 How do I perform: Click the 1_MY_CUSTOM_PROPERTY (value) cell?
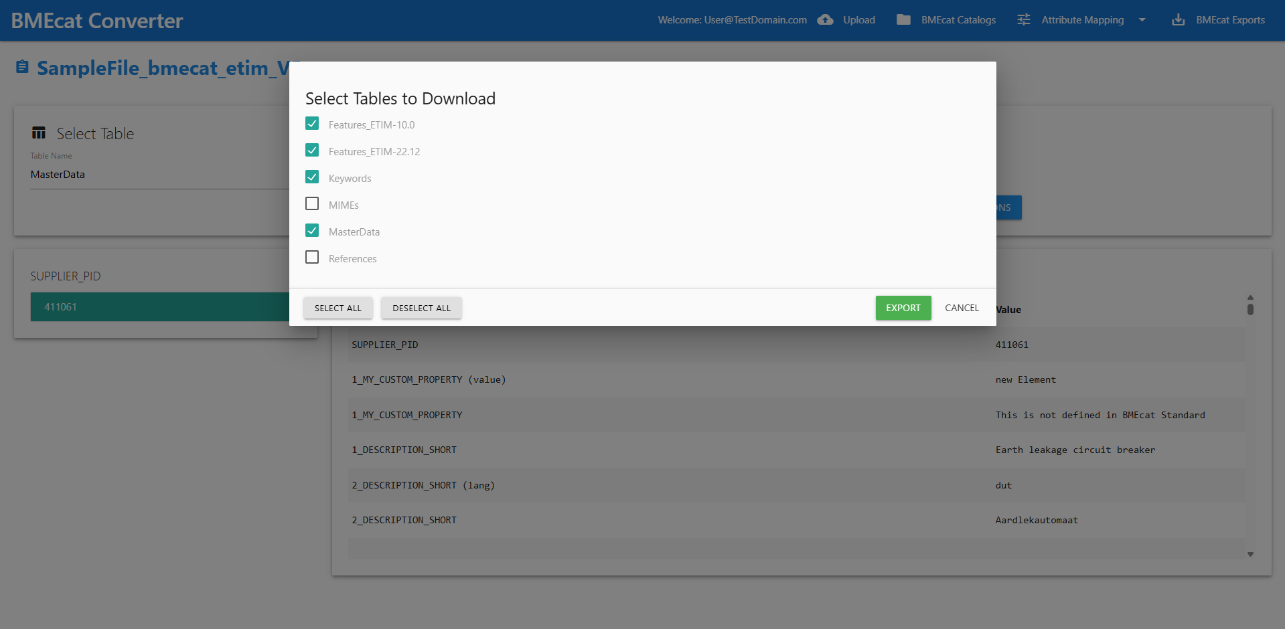coord(429,379)
